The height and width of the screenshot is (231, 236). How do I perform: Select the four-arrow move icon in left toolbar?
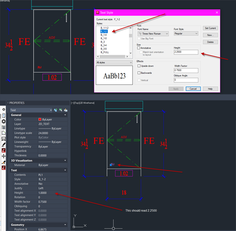[4, 156]
